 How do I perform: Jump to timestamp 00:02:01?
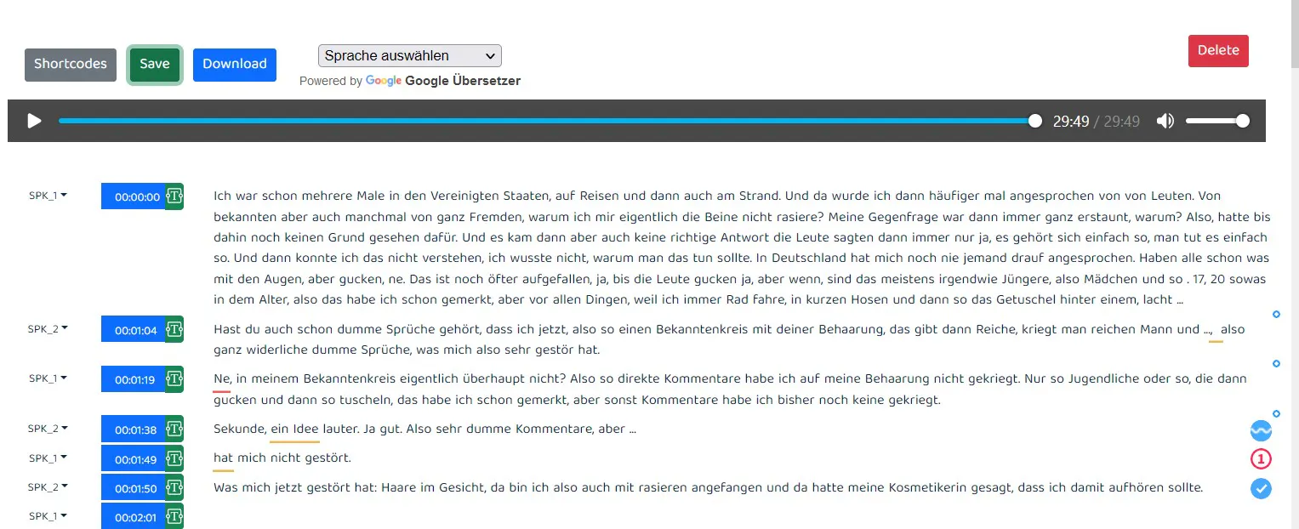[134, 516]
